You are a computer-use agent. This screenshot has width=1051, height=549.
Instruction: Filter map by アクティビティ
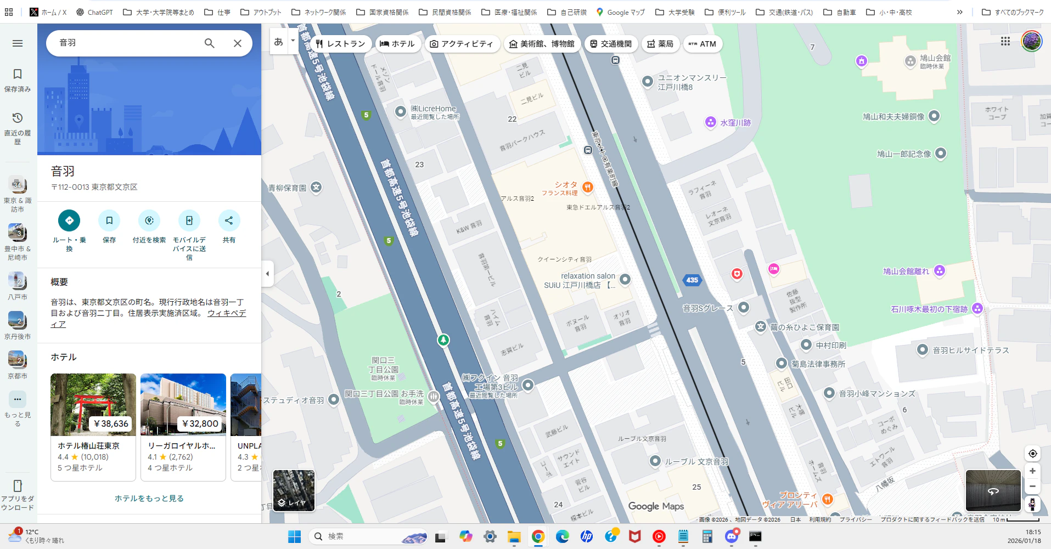point(462,44)
